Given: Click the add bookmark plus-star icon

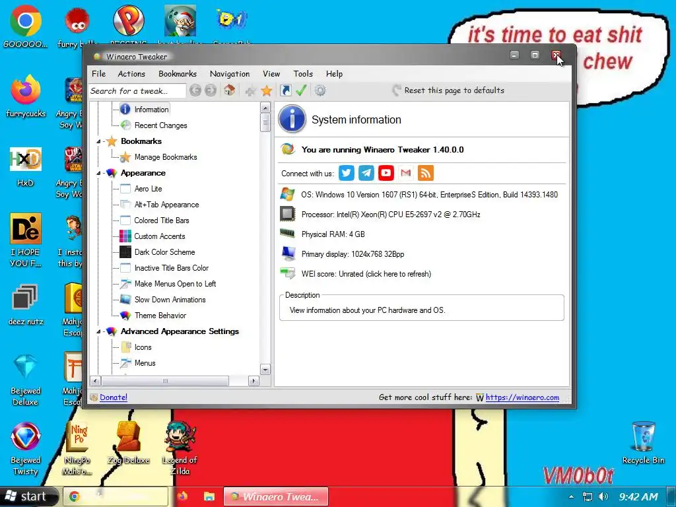Looking at the screenshot, I should pos(250,90).
